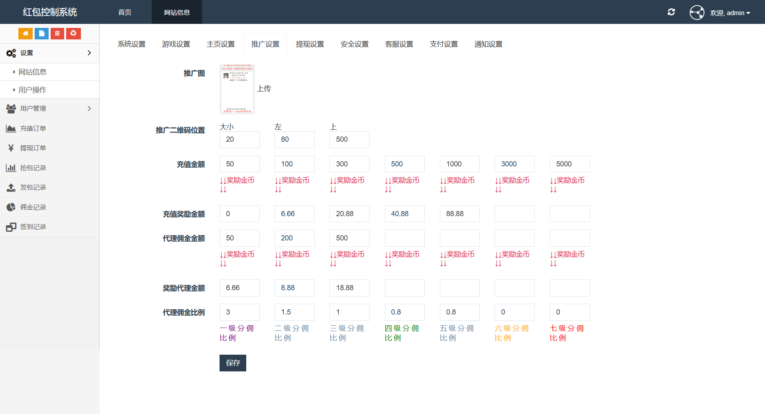Open 抢包记录 from the sidebar

[x=33, y=168]
